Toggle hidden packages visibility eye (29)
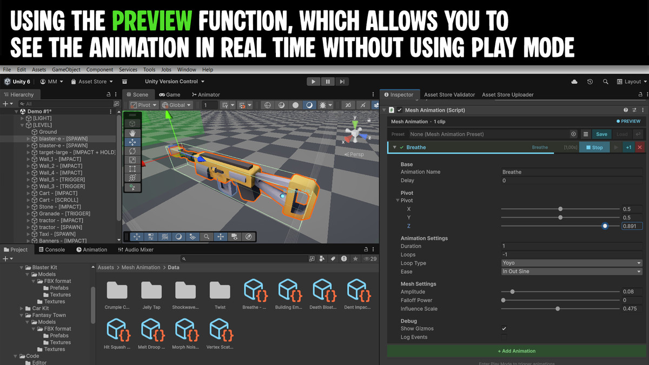This screenshot has width=649, height=365. click(x=370, y=259)
